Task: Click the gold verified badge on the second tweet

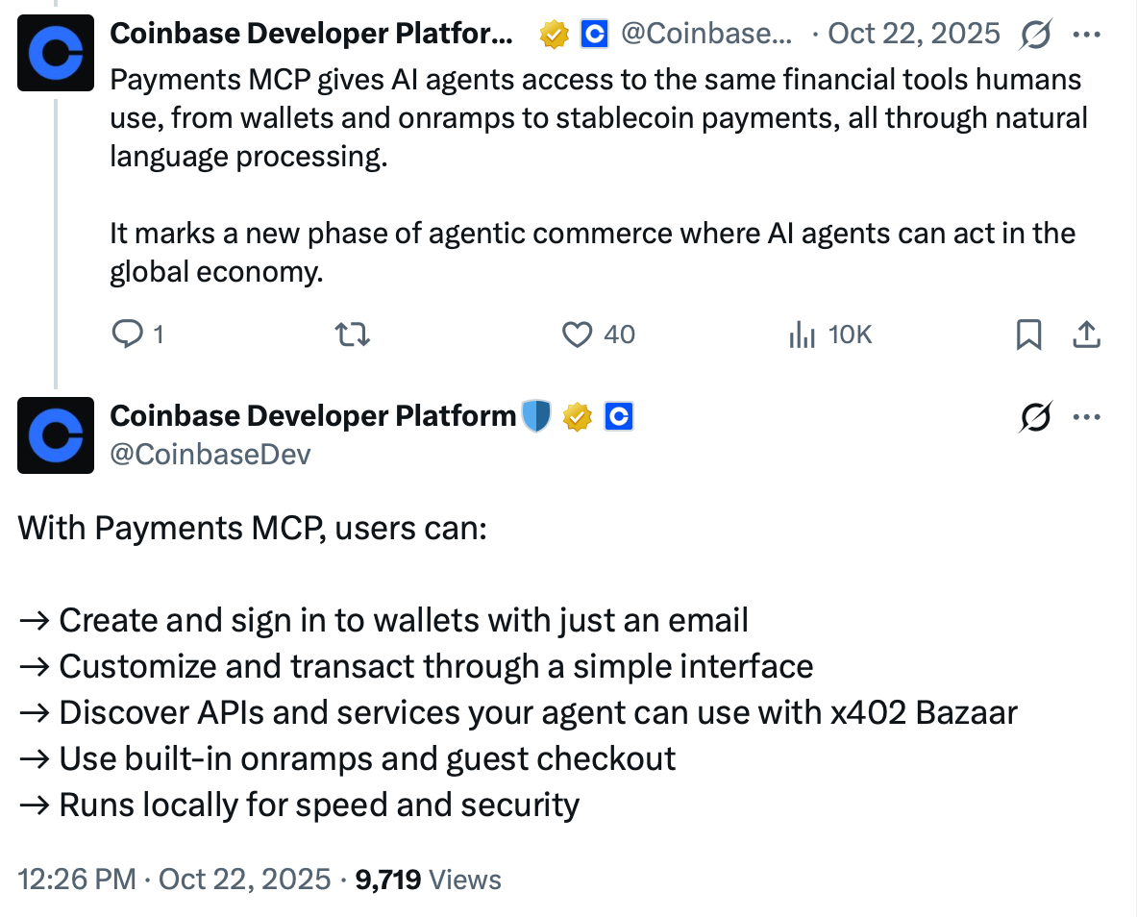Action: pyautogui.click(x=578, y=416)
